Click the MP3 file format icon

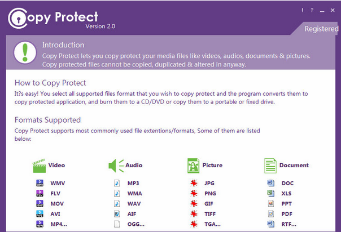(117, 183)
